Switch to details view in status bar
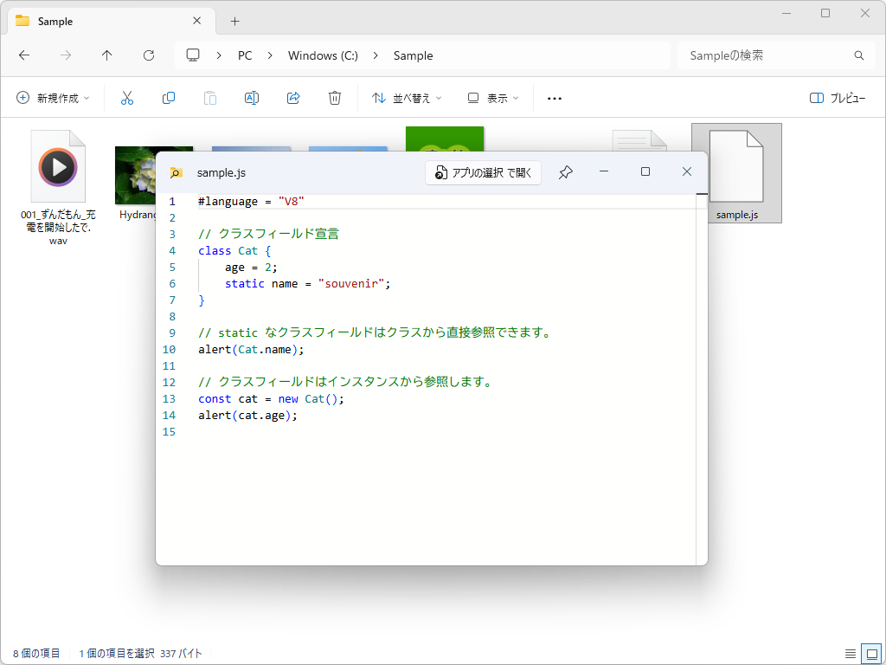Image resolution: width=886 pixels, height=665 pixels. [x=851, y=654]
